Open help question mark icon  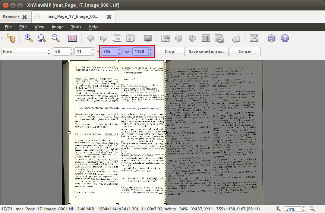coord(285,38)
